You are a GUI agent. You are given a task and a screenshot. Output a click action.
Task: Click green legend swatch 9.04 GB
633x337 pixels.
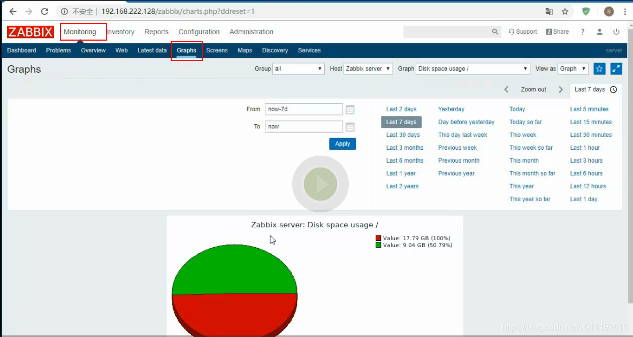(x=378, y=245)
